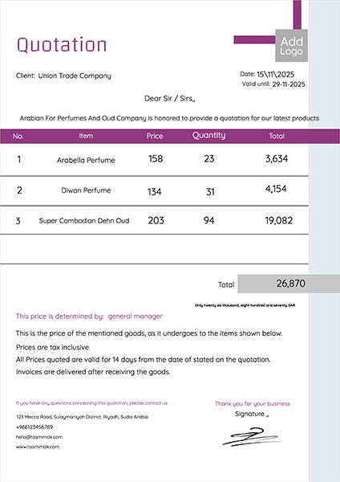Click the Quantity column header
Screen dimensions: 340x482
(x=209, y=136)
